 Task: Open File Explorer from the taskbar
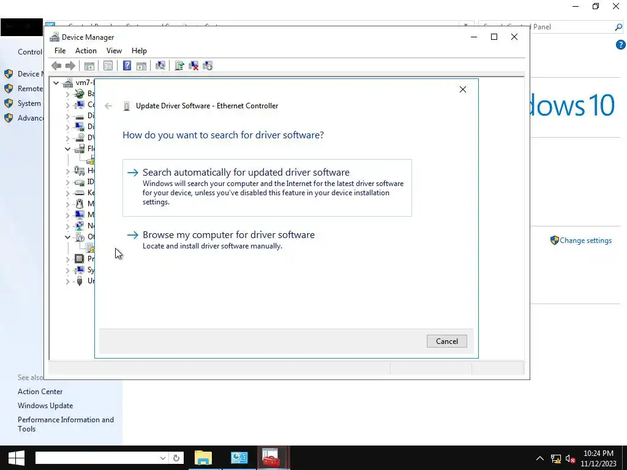point(203,458)
